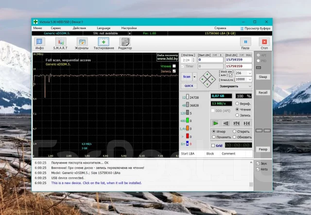Click the reverse scan direction control
This screenshot has width=311, height=215.
225,123
